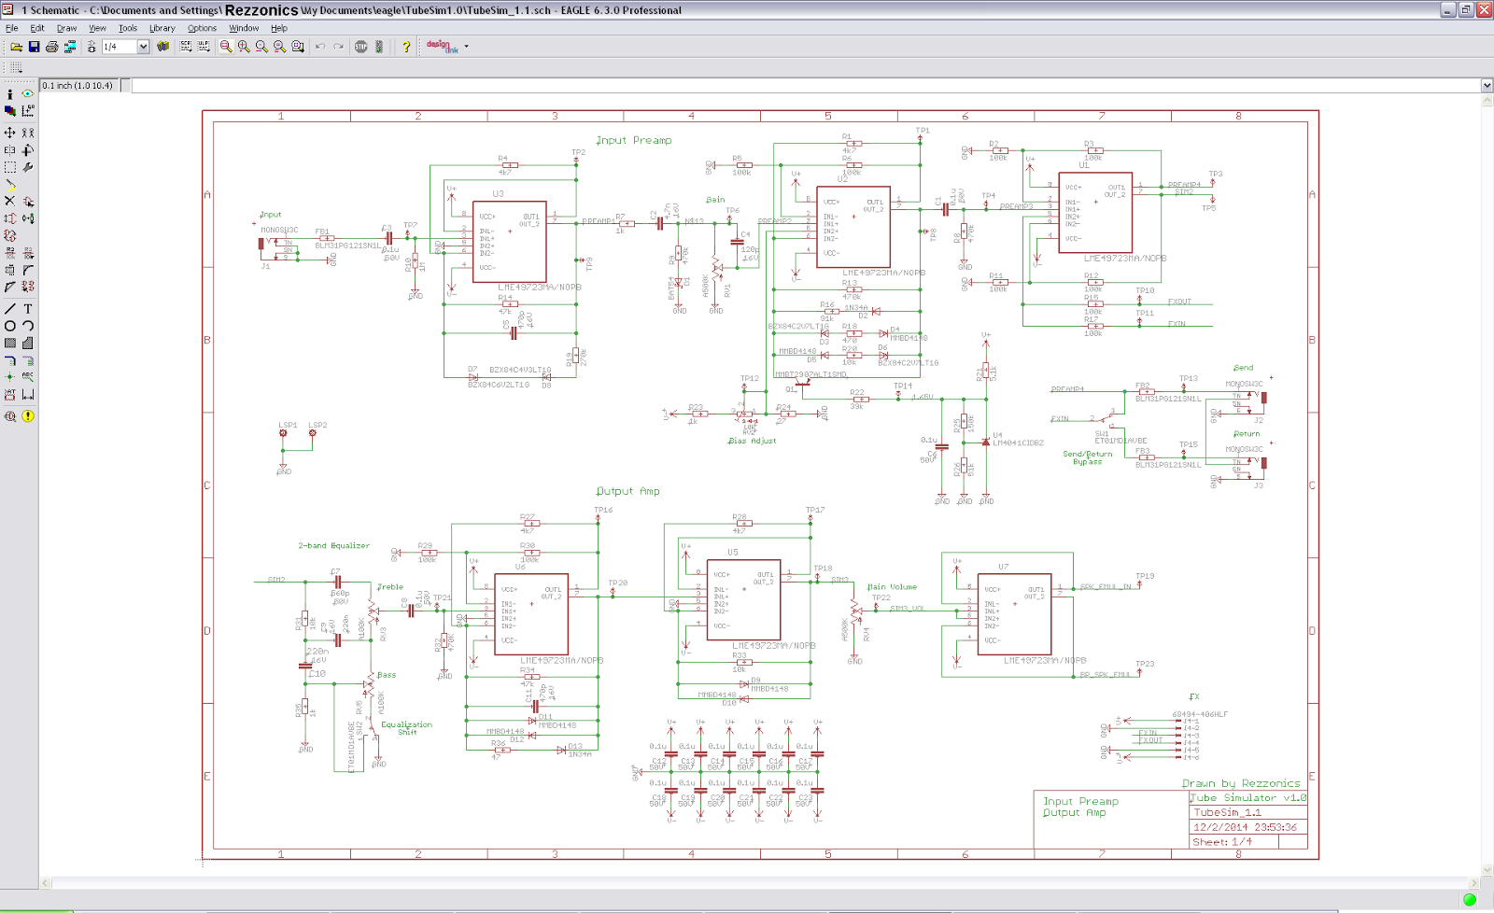Open the grid settings icon

16,67
